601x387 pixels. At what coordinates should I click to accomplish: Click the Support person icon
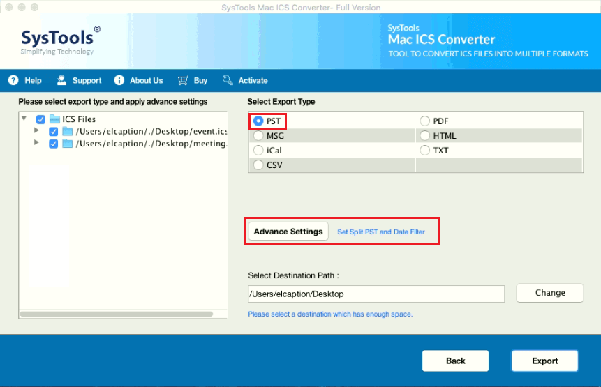pos(61,80)
